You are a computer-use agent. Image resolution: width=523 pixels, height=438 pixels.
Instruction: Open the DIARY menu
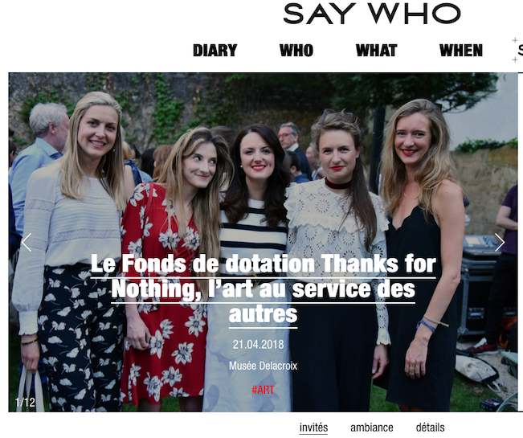[x=215, y=51]
